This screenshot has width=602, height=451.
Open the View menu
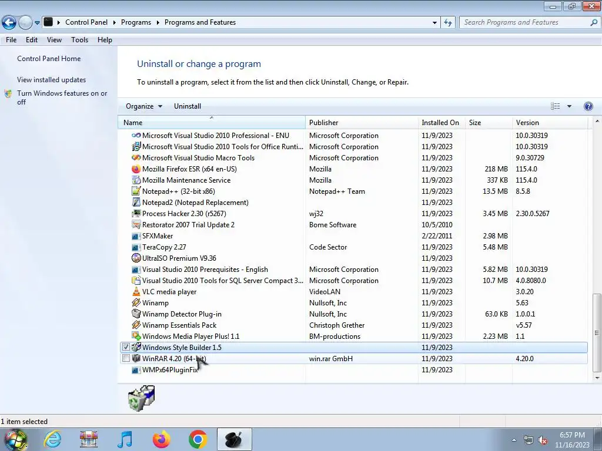click(x=54, y=40)
